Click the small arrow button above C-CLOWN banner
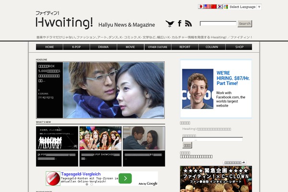 [x=235, y=163]
